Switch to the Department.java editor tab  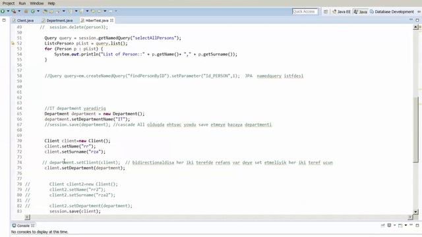[57, 20]
